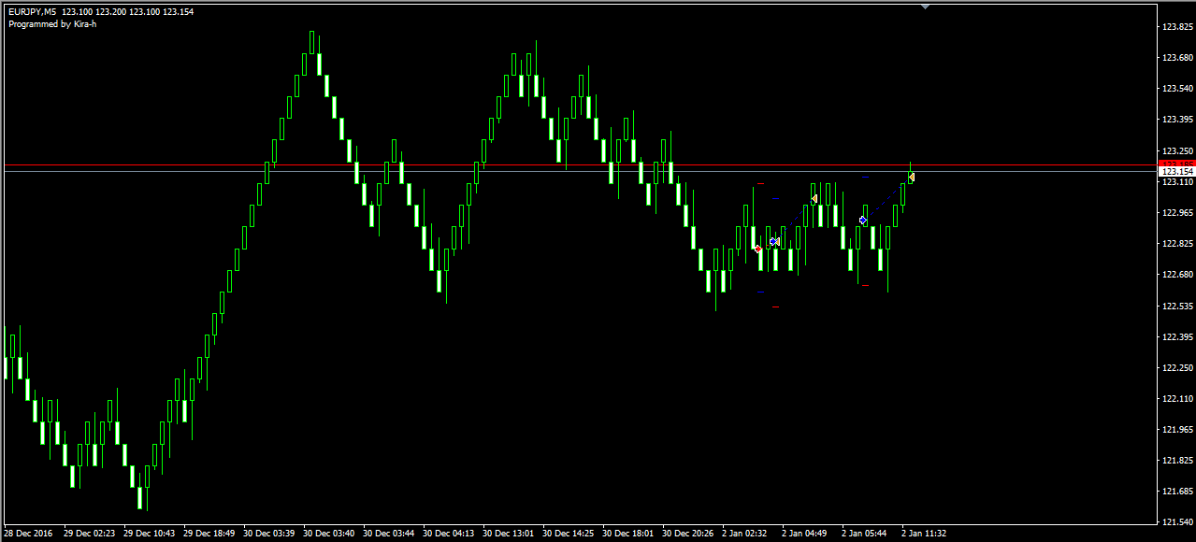
Task: Click the 30 Dec 13:01 time label
Action: click(x=511, y=534)
